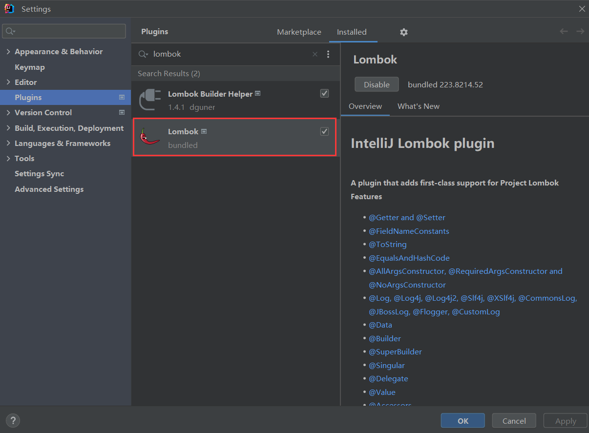Open the help question mark button
The height and width of the screenshot is (433, 589).
13,421
